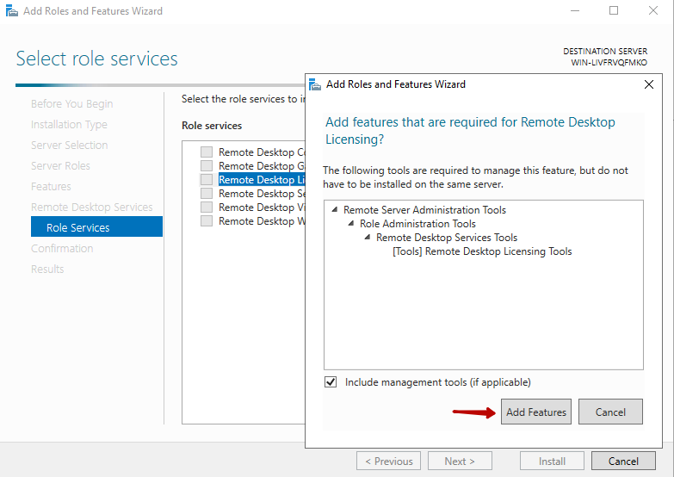The image size is (674, 477).
Task: Select Remote Desktop Licensing Tools tree entry
Action: pyautogui.click(x=482, y=251)
